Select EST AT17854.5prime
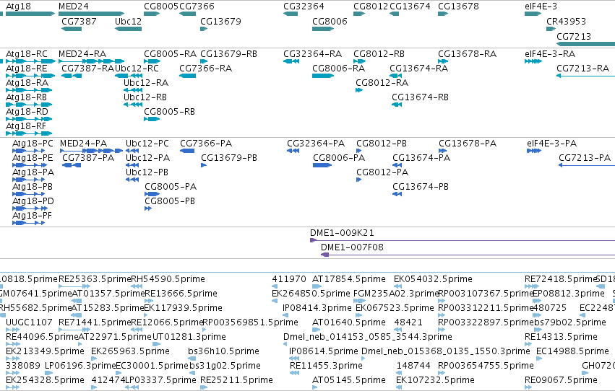Screen dimensions: 615x391 317,286
